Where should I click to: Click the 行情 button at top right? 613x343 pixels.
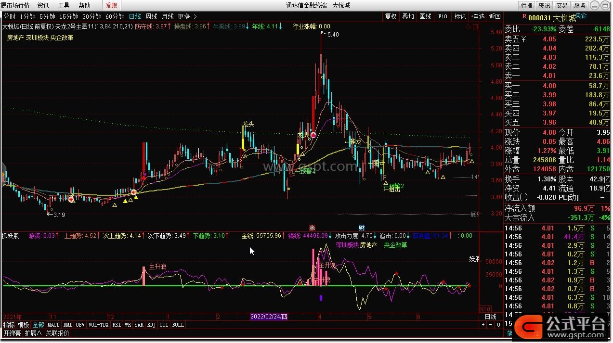click(526, 6)
